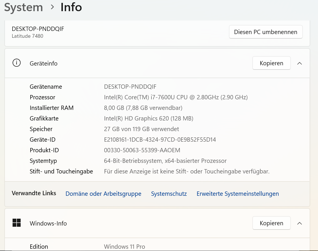Select Gerätename value DESKTOP-PNDDQIF
Image resolution: width=318 pixels, height=251 pixels.
click(130, 87)
